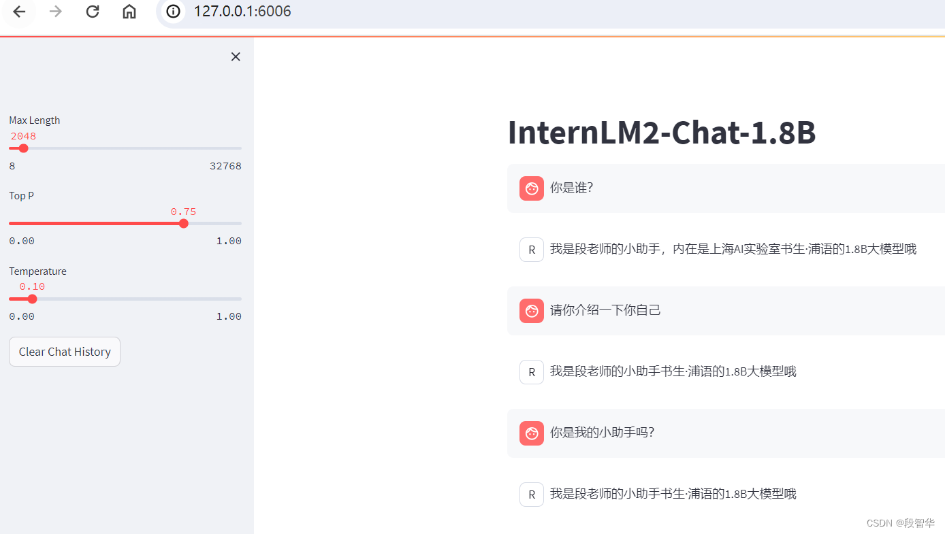Click the R avatar below 你是我的小助手吗?
945x534 pixels.
(532, 495)
